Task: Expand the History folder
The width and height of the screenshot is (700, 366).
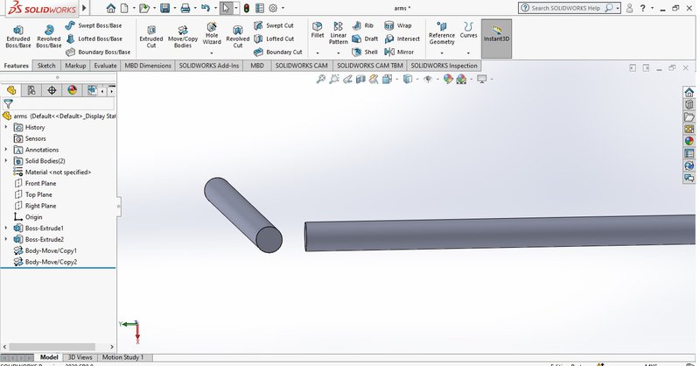Action: 6,127
